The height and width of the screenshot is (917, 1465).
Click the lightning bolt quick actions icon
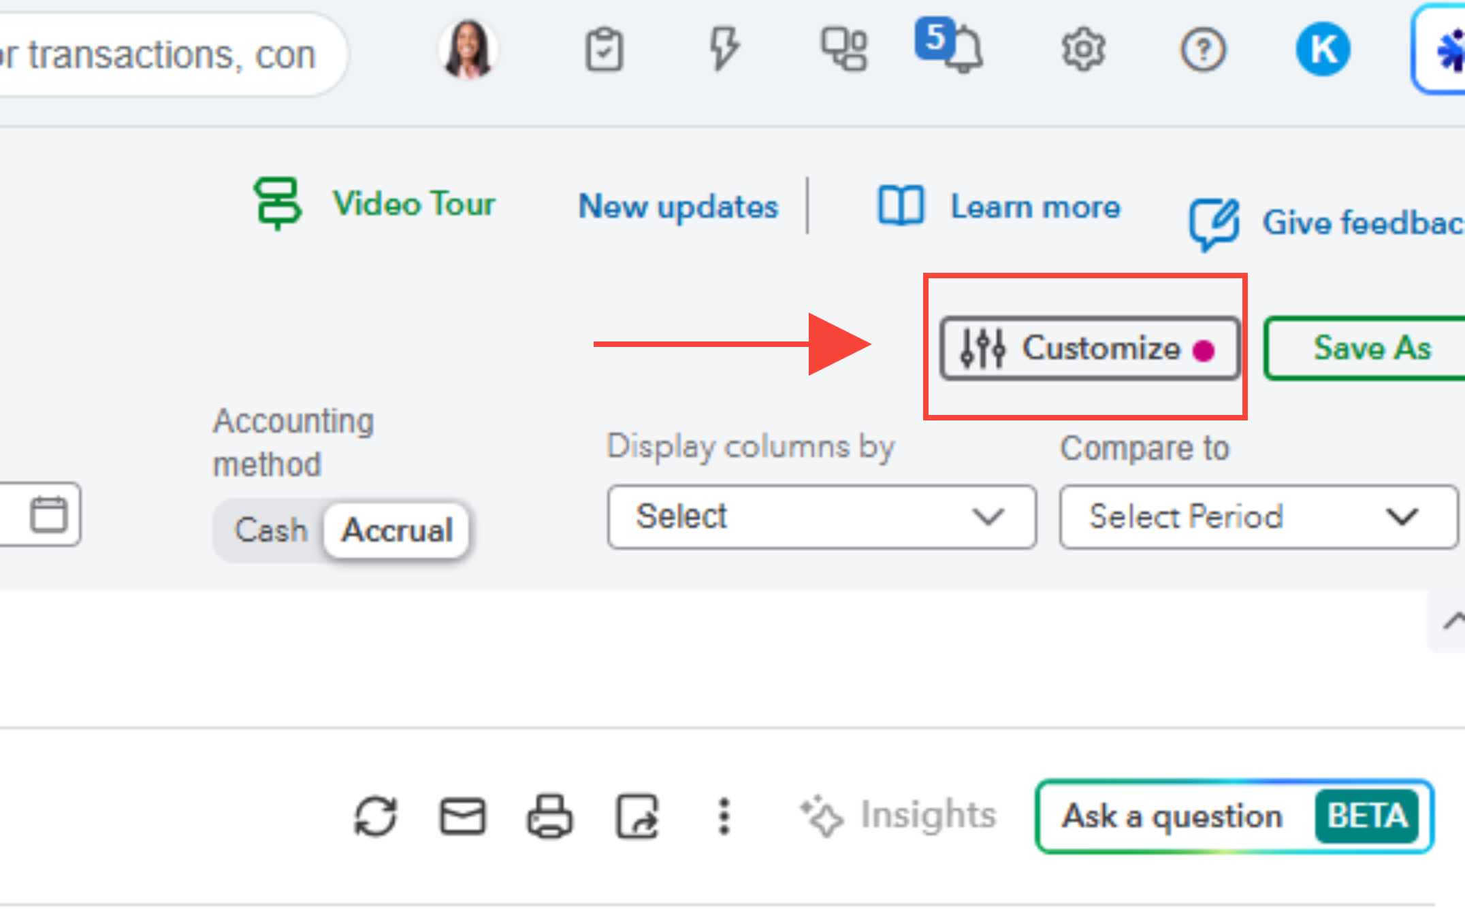(x=723, y=49)
